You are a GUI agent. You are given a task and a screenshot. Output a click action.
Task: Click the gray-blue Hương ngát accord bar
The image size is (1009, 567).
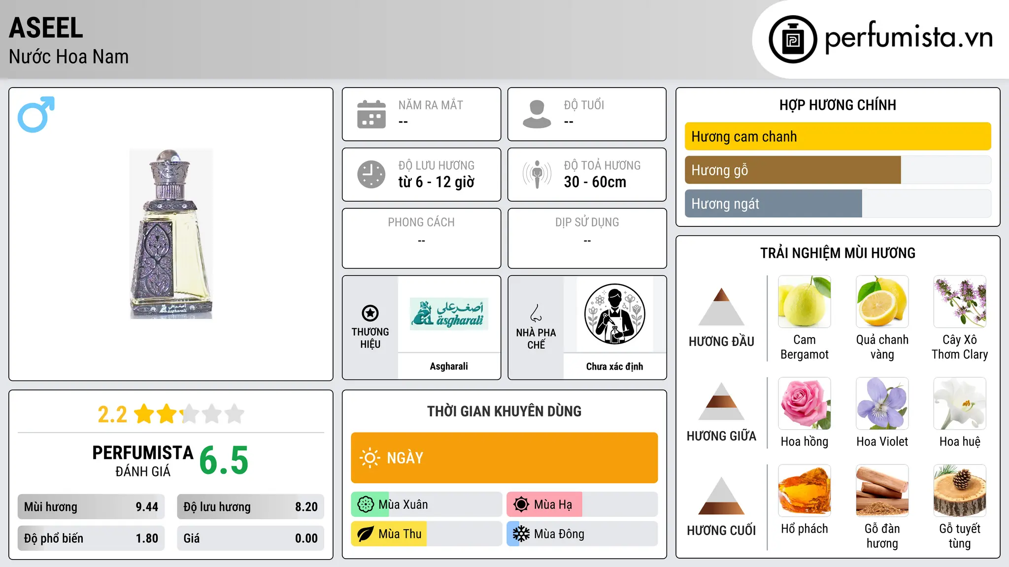pos(838,203)
